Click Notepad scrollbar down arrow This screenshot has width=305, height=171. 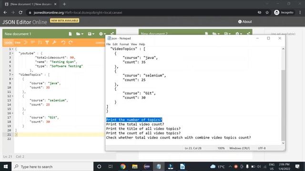coord(283,143)
